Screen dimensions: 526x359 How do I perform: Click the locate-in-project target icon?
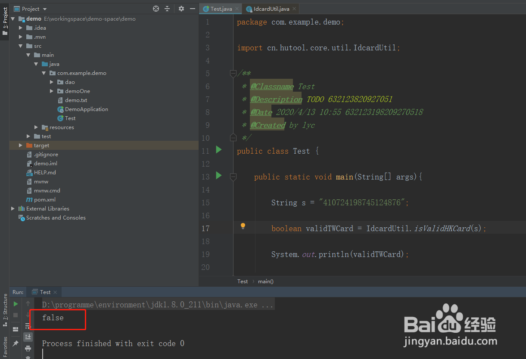156,9
